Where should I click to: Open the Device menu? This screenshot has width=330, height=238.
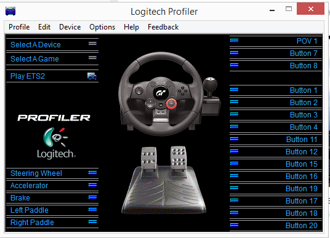(70, 27)
